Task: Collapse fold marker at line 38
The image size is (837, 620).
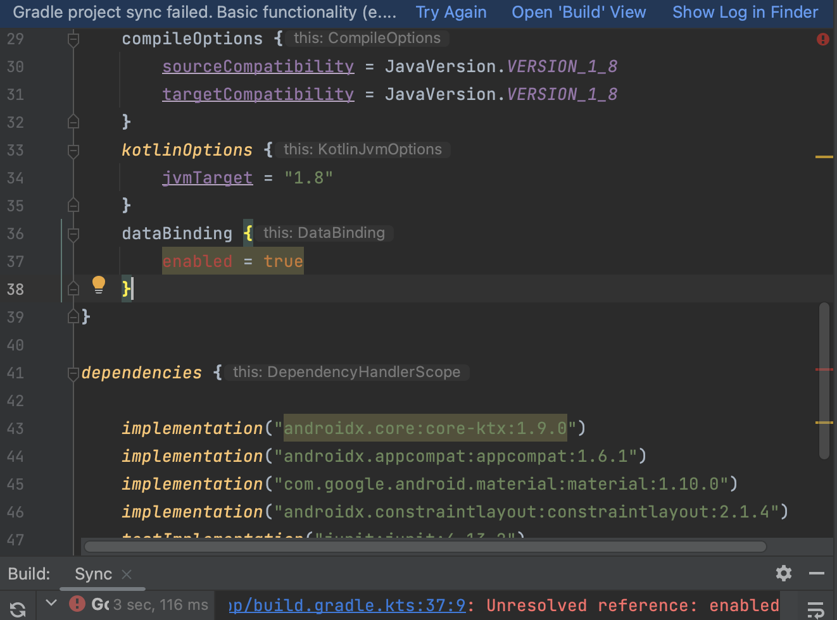Action: 73,288
